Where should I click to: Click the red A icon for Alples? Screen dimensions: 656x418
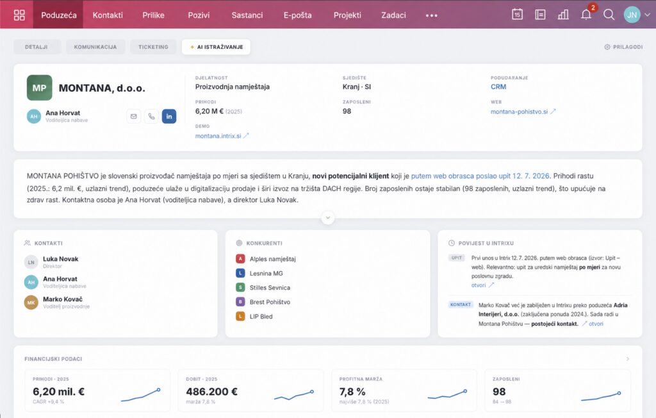click(240, 259)
